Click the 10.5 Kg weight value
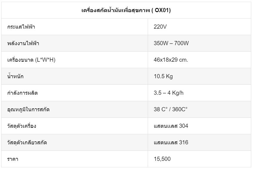253x170 pixels. 163,76
